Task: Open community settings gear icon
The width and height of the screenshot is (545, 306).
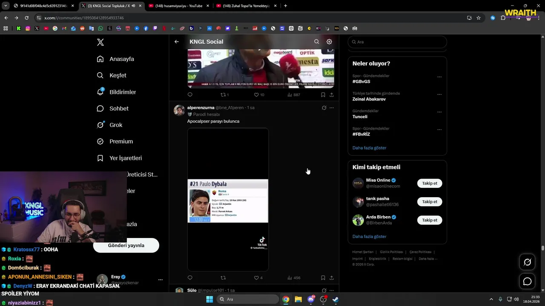Action: (329, 42)
